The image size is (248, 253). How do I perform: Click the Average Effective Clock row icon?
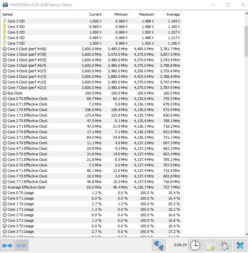pos(5,187)
